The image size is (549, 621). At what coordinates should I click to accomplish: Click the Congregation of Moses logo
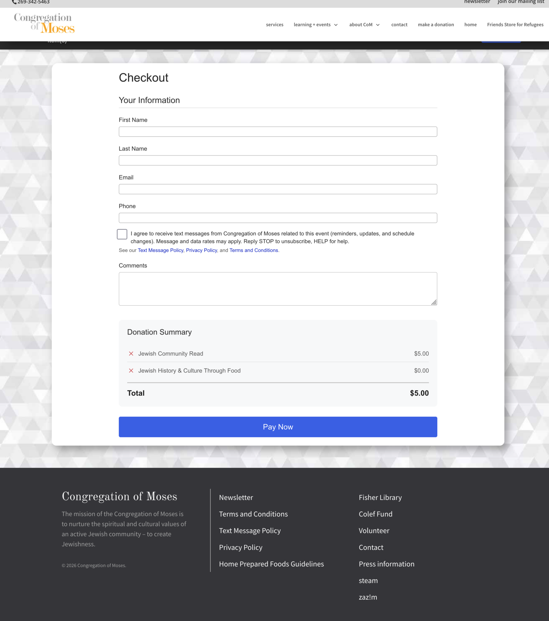click(44, 23)
